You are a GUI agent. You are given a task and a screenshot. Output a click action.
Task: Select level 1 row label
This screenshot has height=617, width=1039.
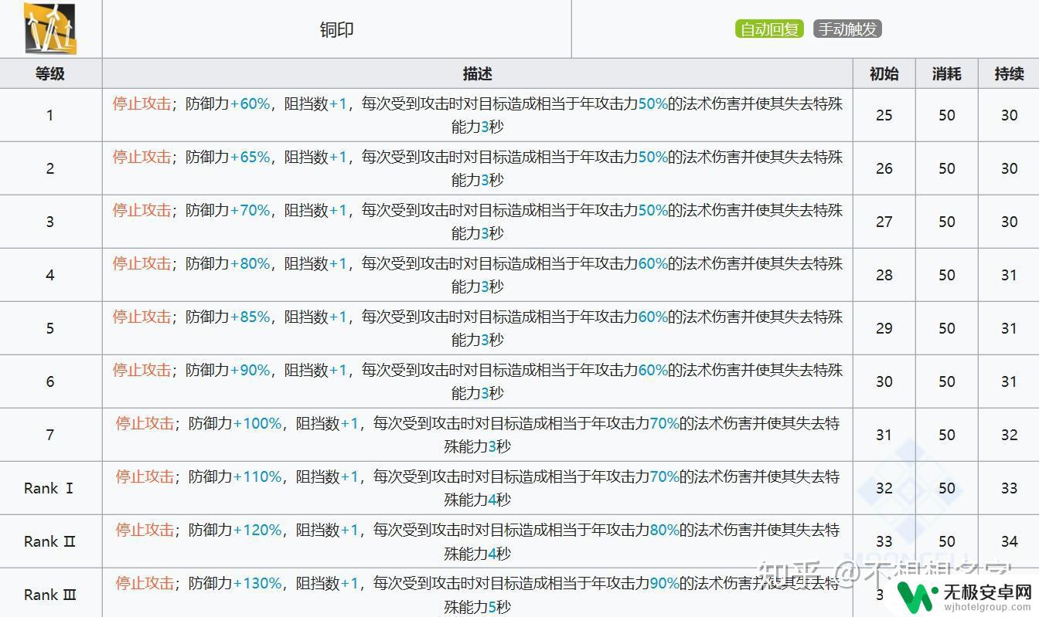pyautogui.click(x=50, y=115)
